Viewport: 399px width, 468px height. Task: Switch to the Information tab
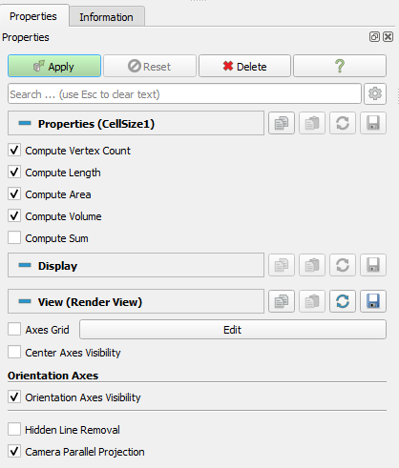click(x=107, y=17)
